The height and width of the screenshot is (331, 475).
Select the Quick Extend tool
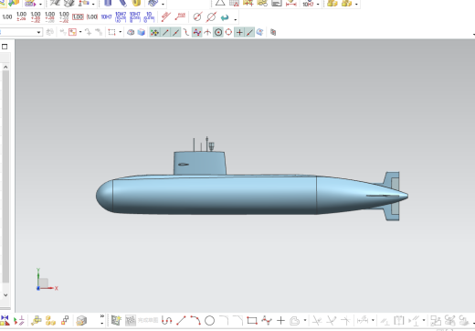[332, 321]
